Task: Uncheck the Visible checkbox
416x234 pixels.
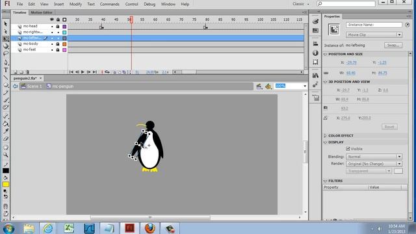Action: (x=348, y=149)
